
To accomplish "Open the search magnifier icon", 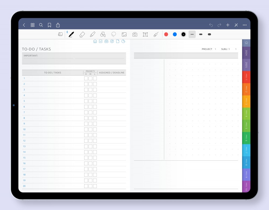I will tap(41, 25).
